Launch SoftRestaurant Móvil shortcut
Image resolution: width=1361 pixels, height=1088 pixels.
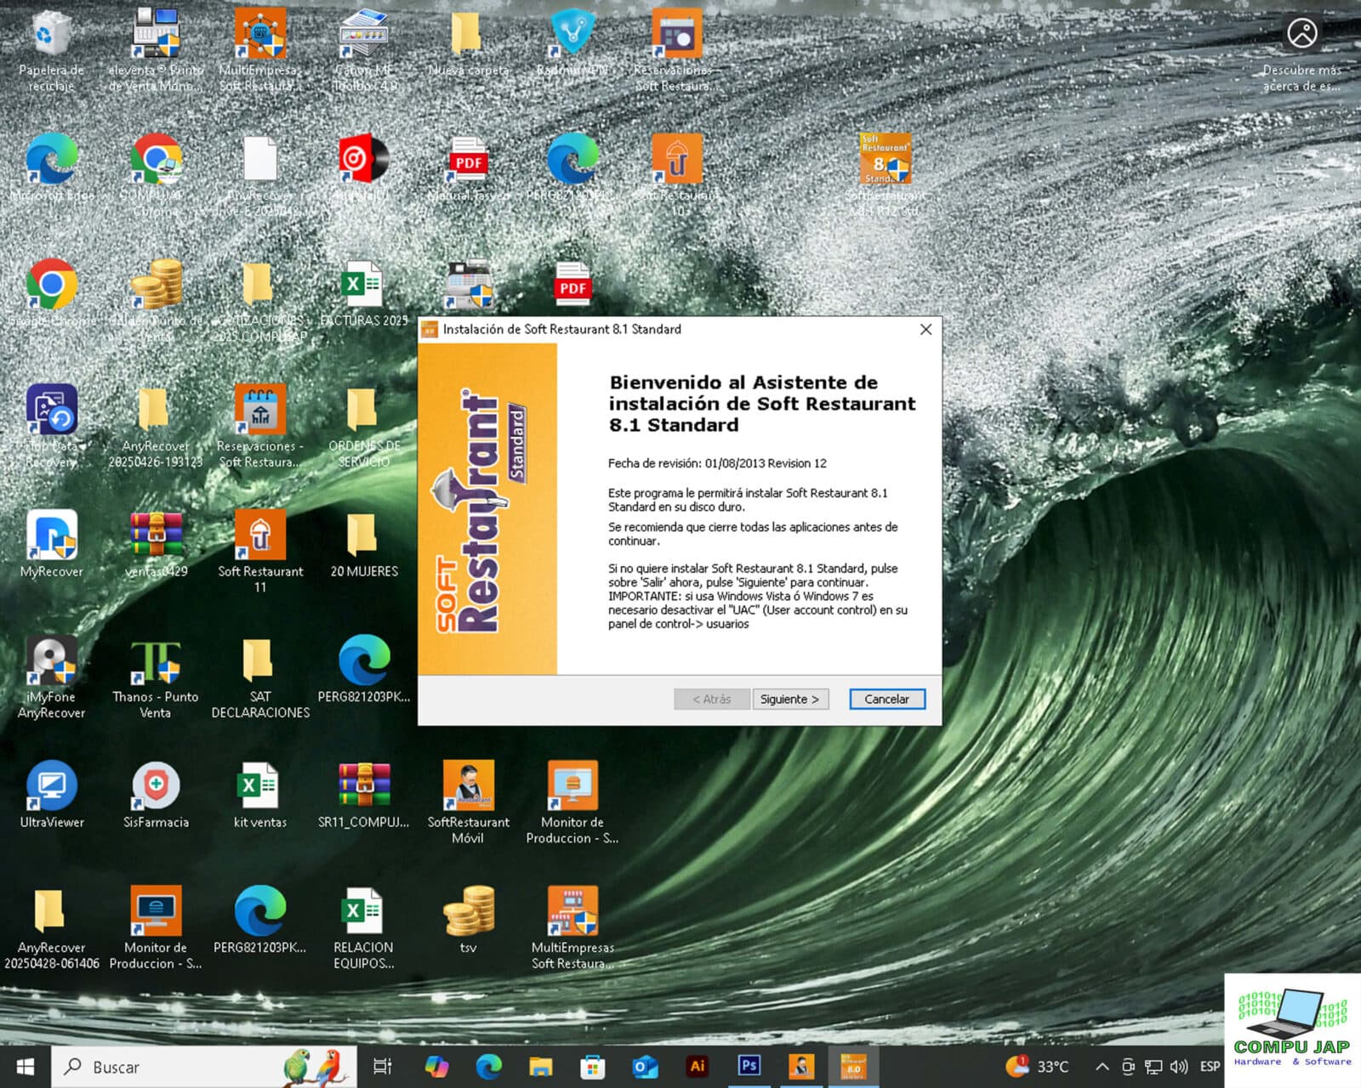[468, 787]
